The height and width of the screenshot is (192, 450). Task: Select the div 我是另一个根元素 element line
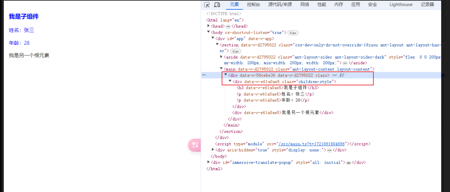point(283,113)
